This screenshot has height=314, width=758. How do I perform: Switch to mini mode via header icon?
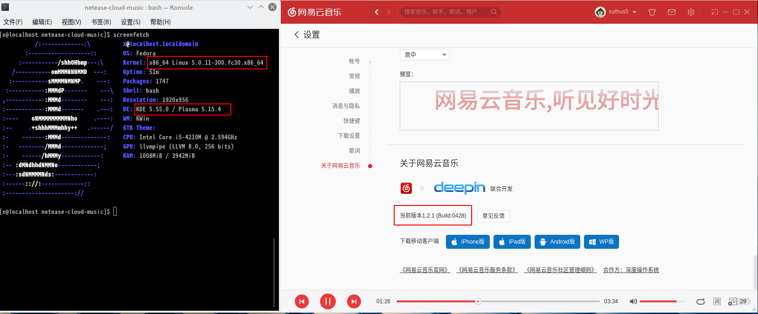(x=715, y=12)
